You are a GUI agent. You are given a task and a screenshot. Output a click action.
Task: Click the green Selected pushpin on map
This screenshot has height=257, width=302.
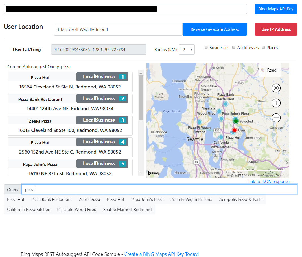click(236, 121)
